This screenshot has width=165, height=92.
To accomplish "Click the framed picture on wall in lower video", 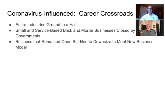I will (154, 27).
